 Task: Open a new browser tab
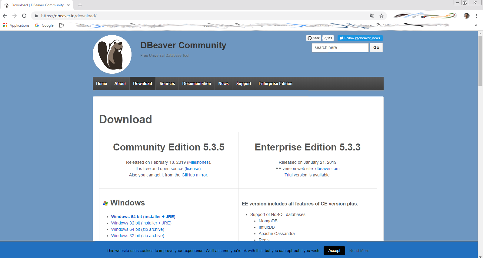[80, 5]
